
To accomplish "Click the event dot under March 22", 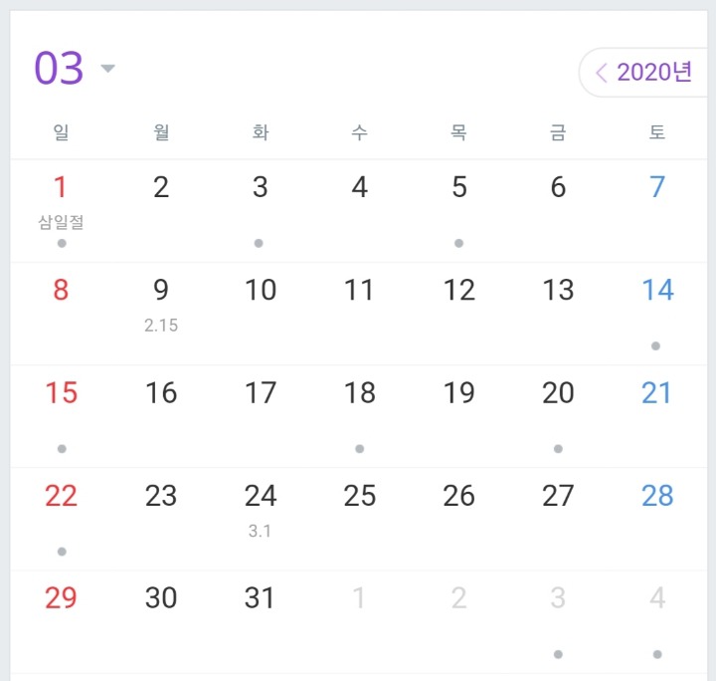I will click(x=62, y=552).
